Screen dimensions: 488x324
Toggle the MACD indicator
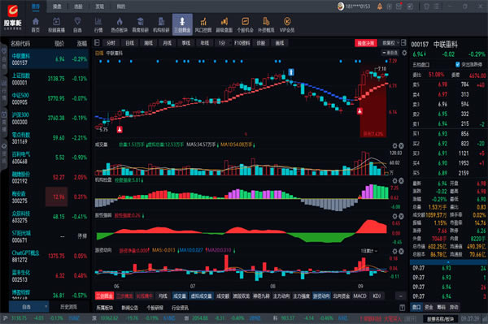pos(359,296)
